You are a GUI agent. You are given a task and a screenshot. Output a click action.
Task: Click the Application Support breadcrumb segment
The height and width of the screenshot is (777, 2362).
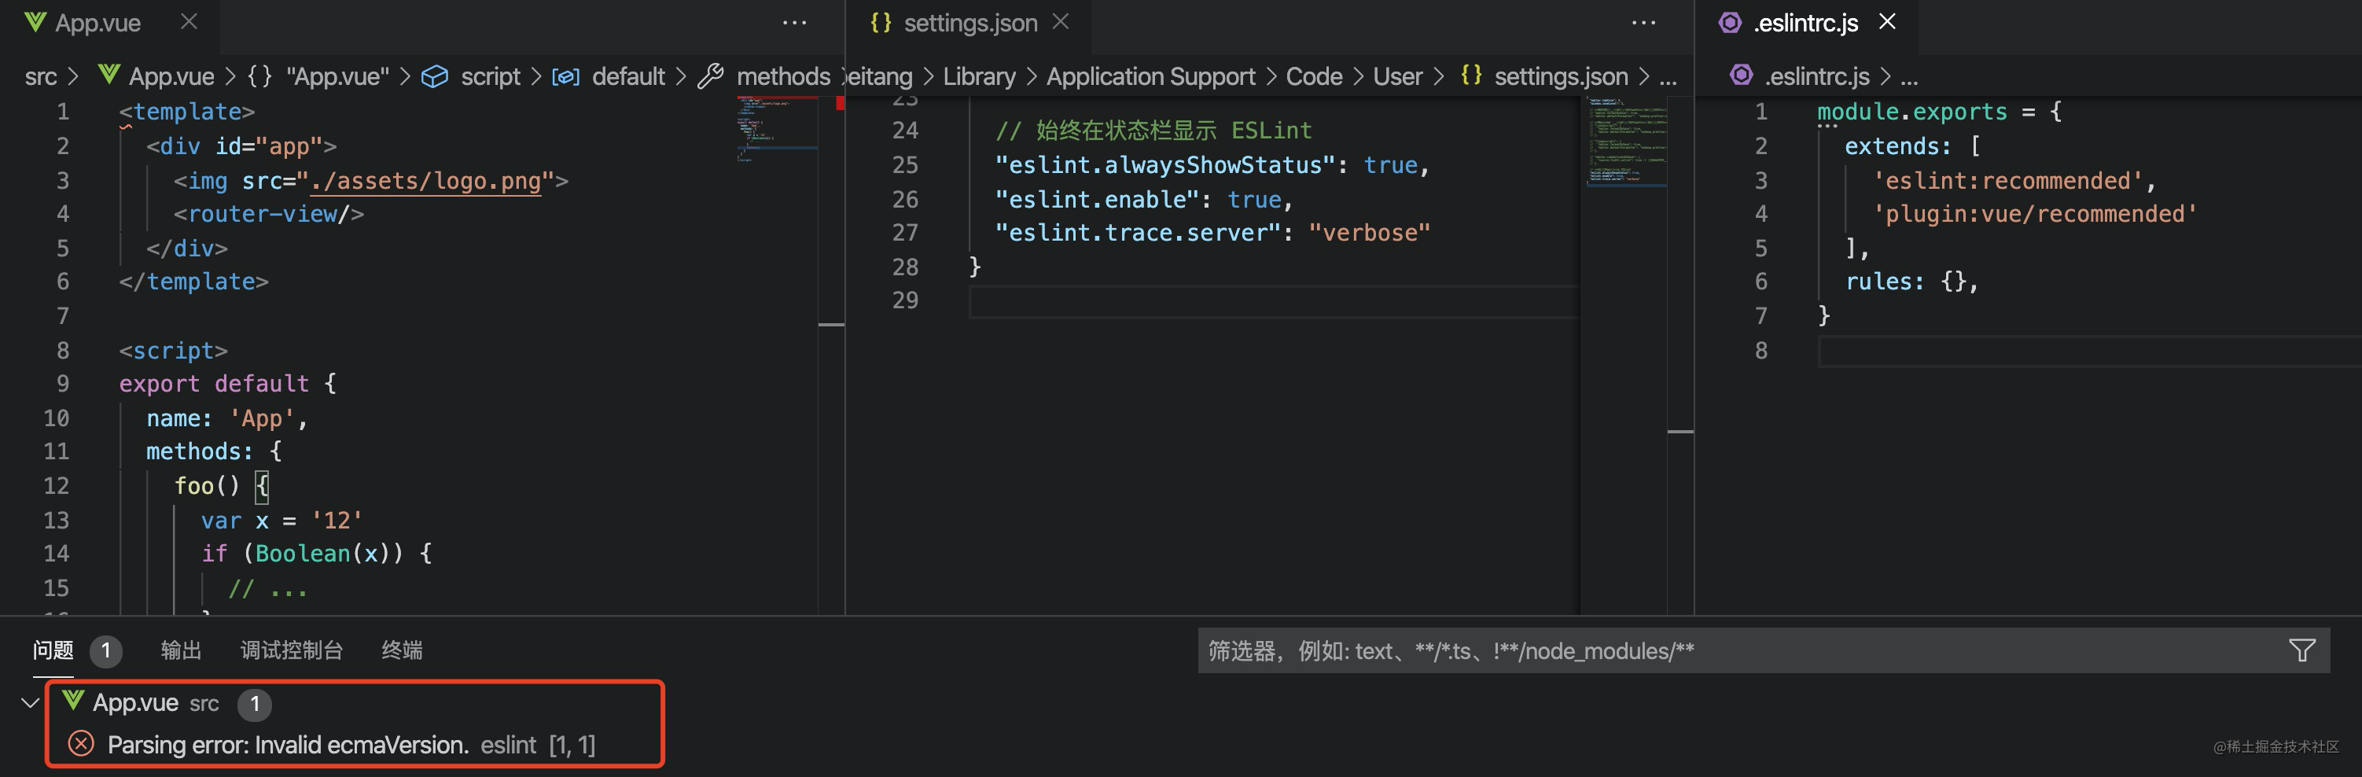pyautogui.click(x=1150, y=76)
